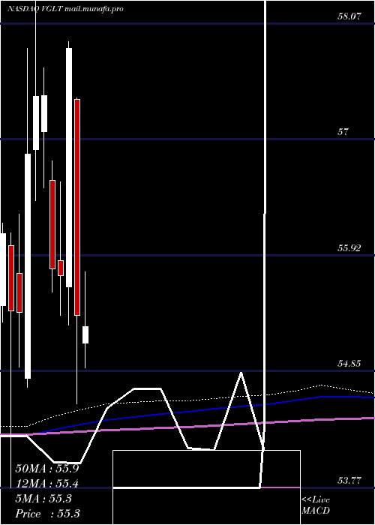
Task: Click the <<Live MACD label
Action: pos(316,505)
